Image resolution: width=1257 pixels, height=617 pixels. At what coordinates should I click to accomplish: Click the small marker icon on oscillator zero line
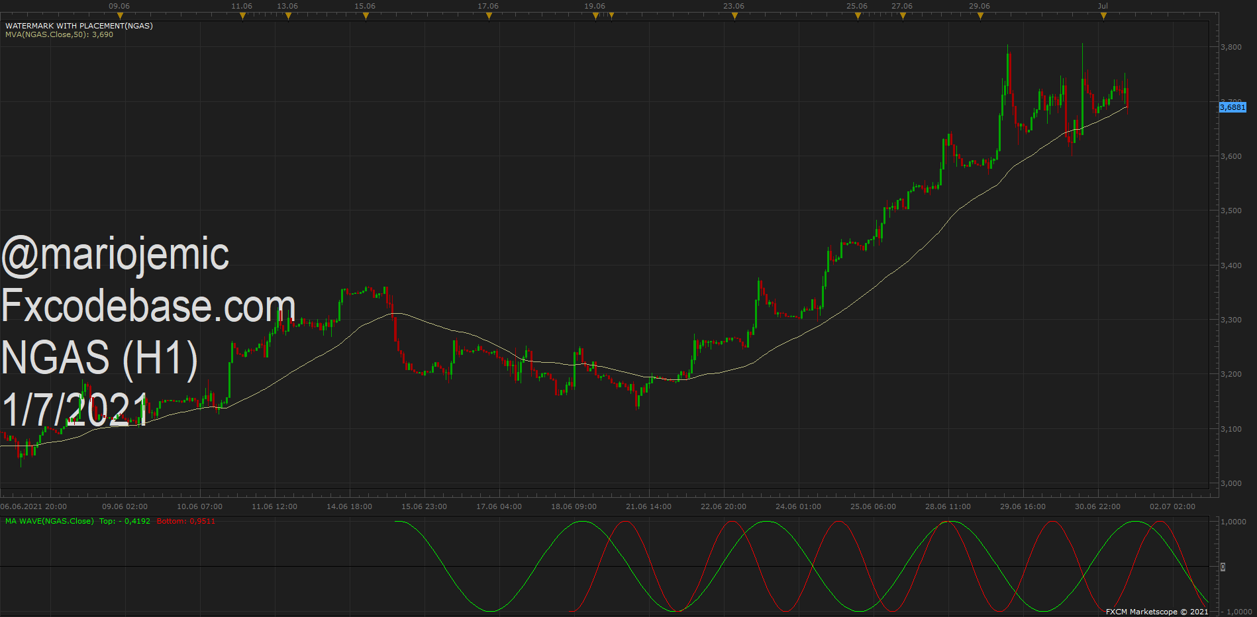[x=1223, y=567]
